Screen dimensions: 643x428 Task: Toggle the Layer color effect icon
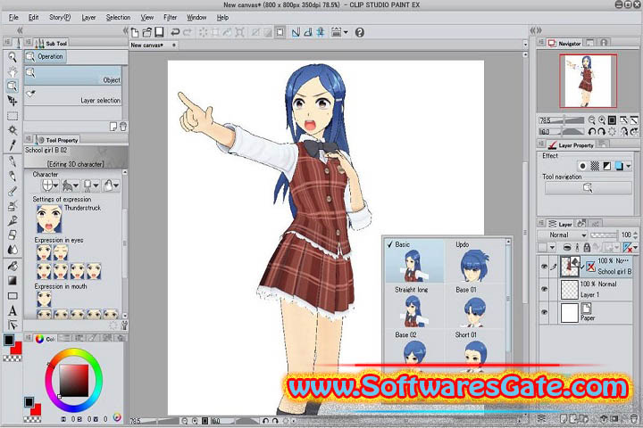619,166
